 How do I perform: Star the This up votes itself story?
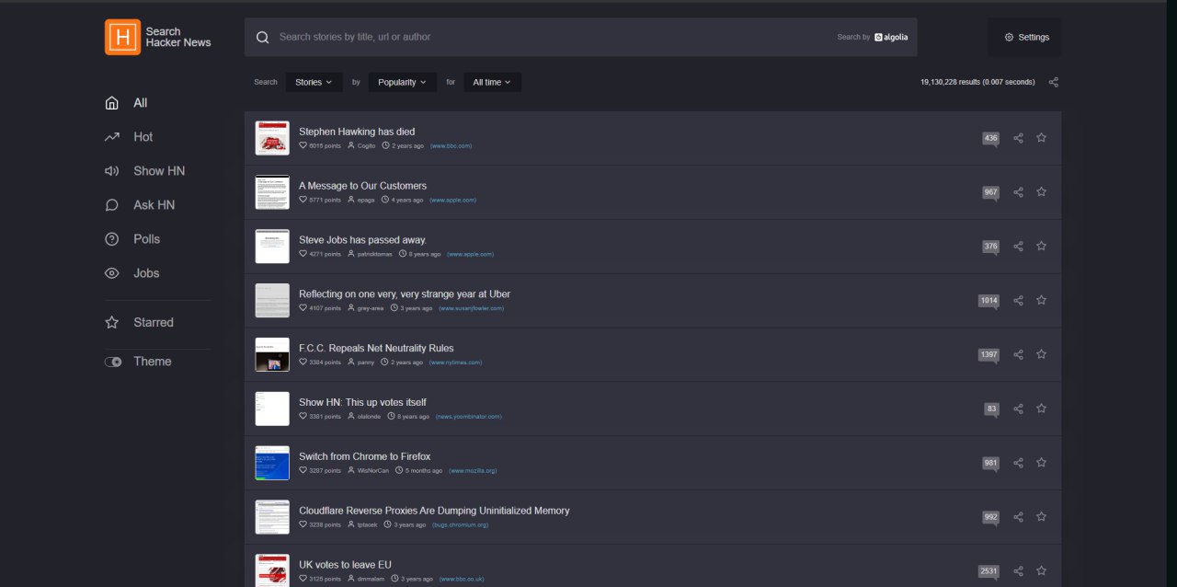tap(1041, 409)
